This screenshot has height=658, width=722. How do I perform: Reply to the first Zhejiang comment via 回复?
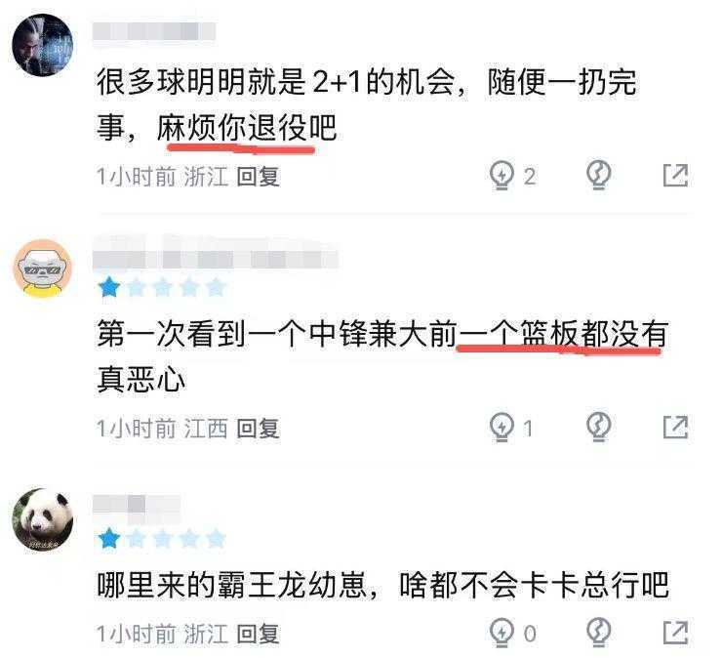coord(258,177)
